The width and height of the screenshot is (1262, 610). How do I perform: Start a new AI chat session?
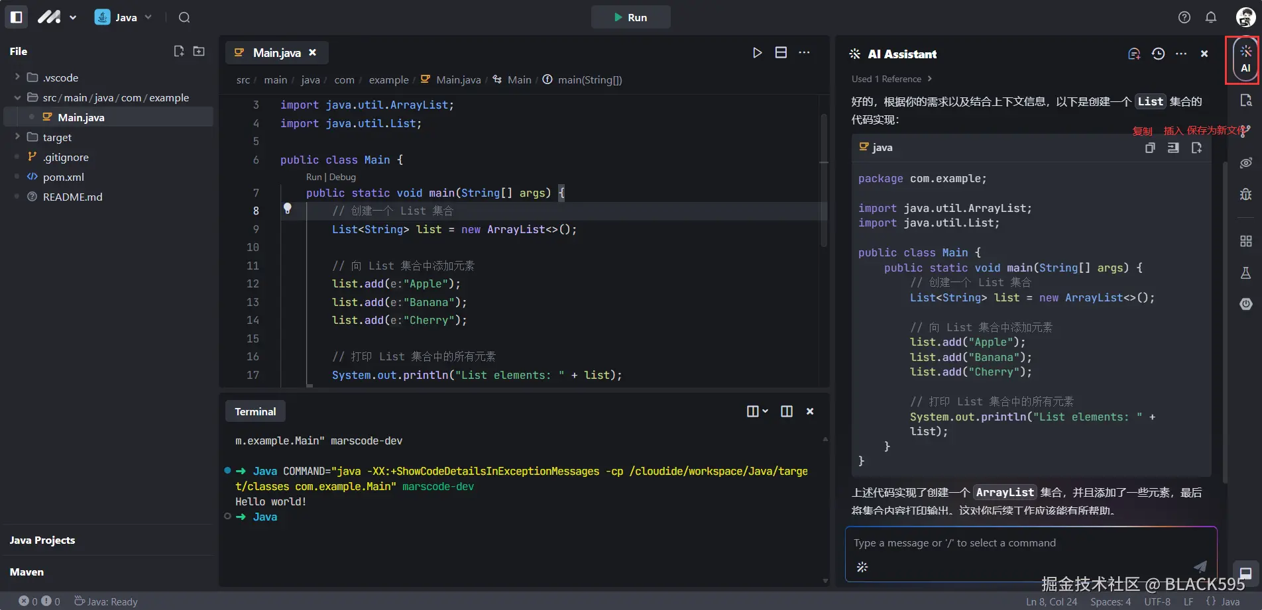click(1134, 54)
